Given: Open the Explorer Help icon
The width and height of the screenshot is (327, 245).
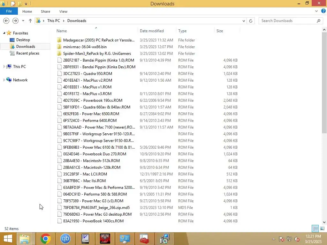Looking at the screenshot, I should pyautogui.click(x=323, y=11).
